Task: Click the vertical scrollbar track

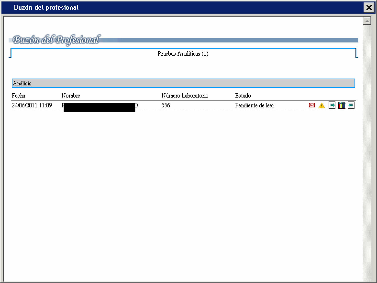Action: (x=367, y=151)
